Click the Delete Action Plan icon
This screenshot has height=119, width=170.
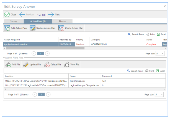[x=61, y=28]
